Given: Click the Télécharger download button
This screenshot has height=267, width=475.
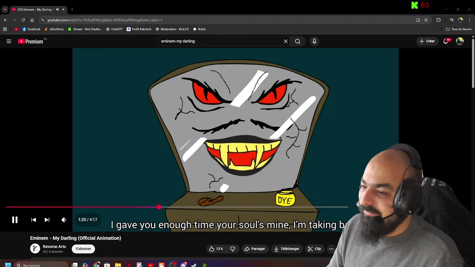Looking at the screenshot, I should (x=286, y=249).
